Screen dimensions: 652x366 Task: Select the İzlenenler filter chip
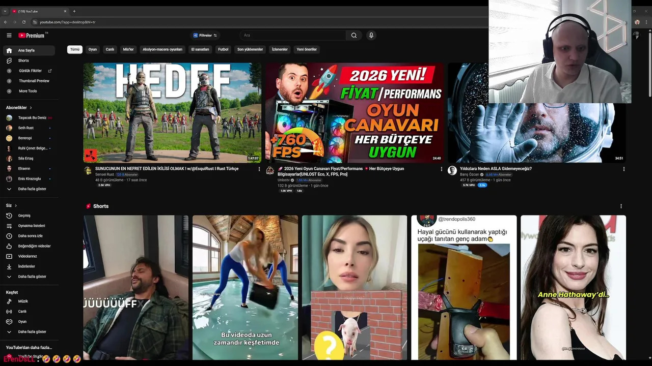[x=280, y=49]
